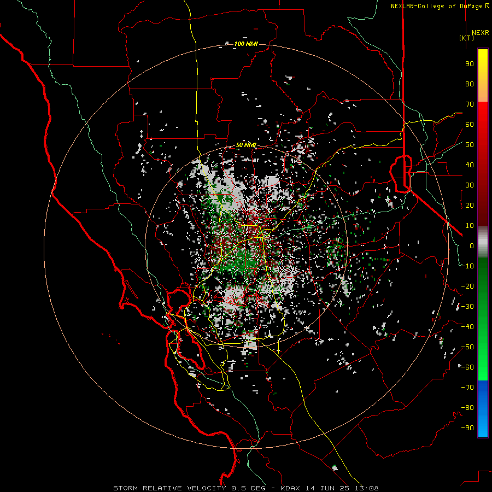Click the positive 30 scale label
The height and width of the screenshot is (492, 492).
click(470, 185)
